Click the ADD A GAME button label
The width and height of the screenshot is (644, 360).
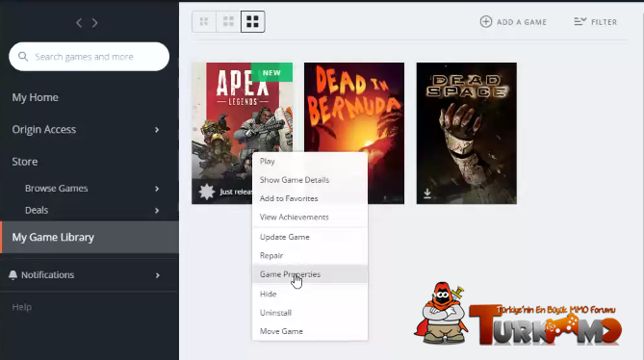[522, 22]
